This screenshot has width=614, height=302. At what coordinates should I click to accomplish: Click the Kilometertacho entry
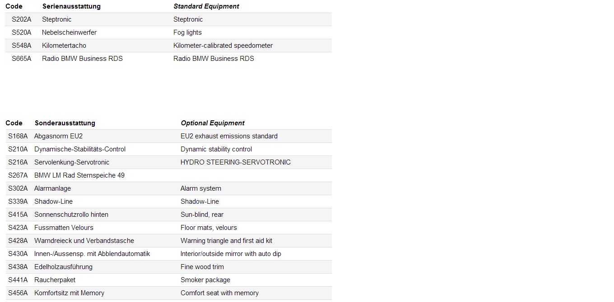click(64, 46)
